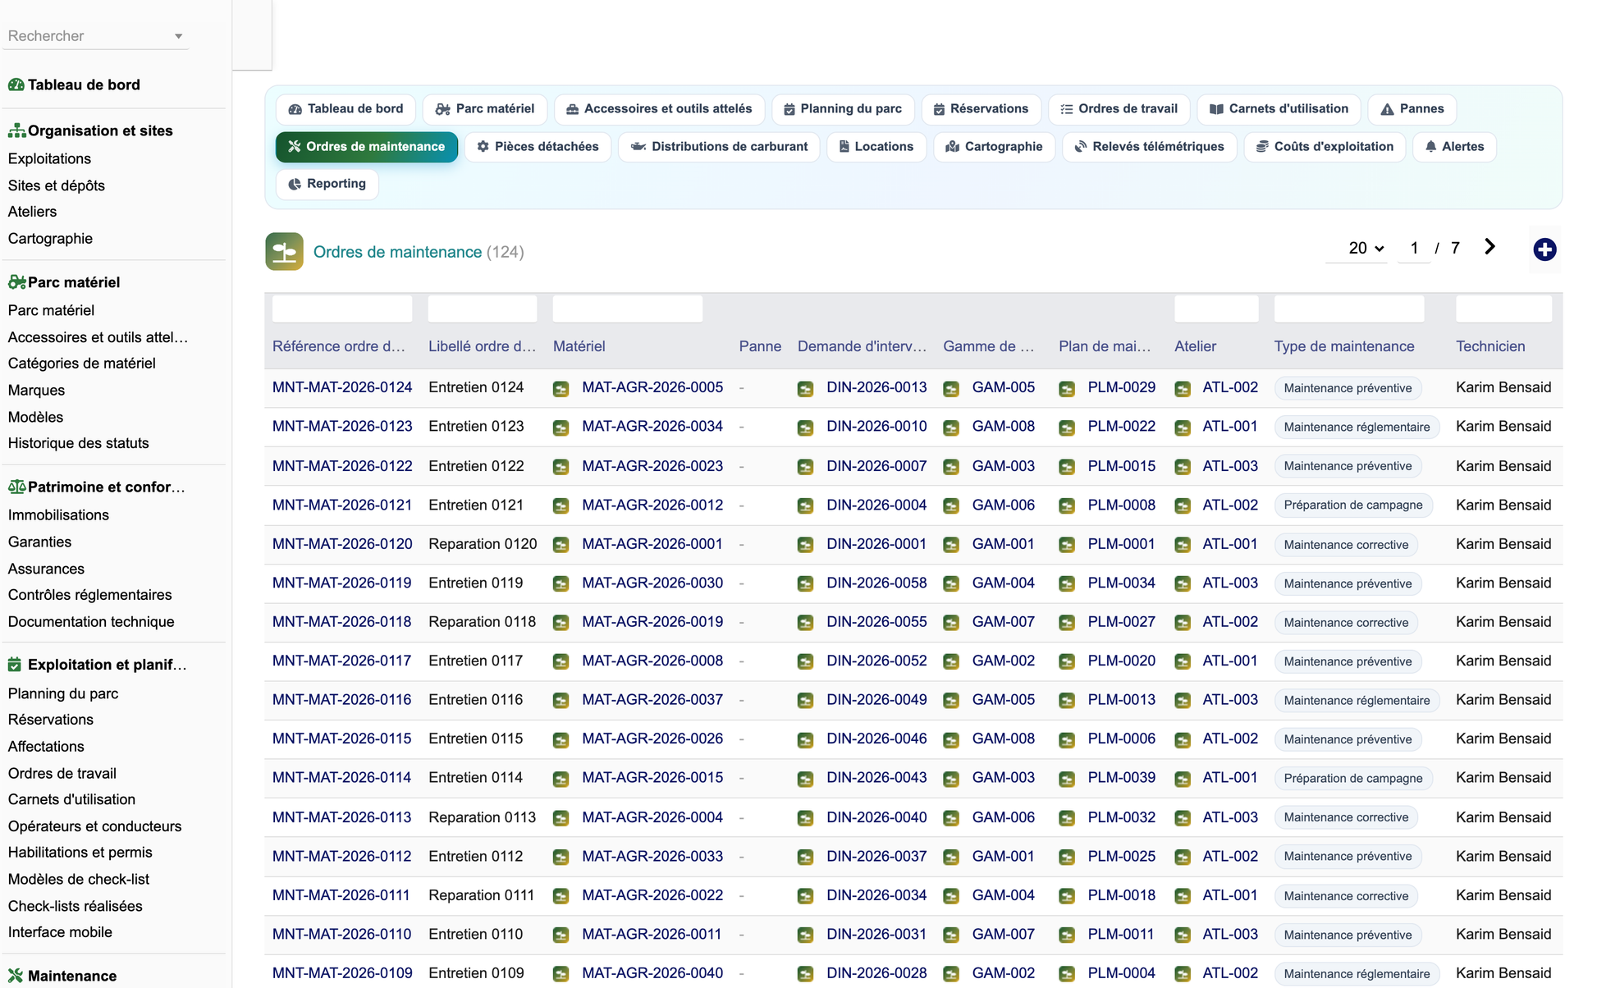The height and width of the screenshot is (988, 1597).
Task: Go to next page with chevron arrow
Action: pyautogui.click(x=1489, y=247)
